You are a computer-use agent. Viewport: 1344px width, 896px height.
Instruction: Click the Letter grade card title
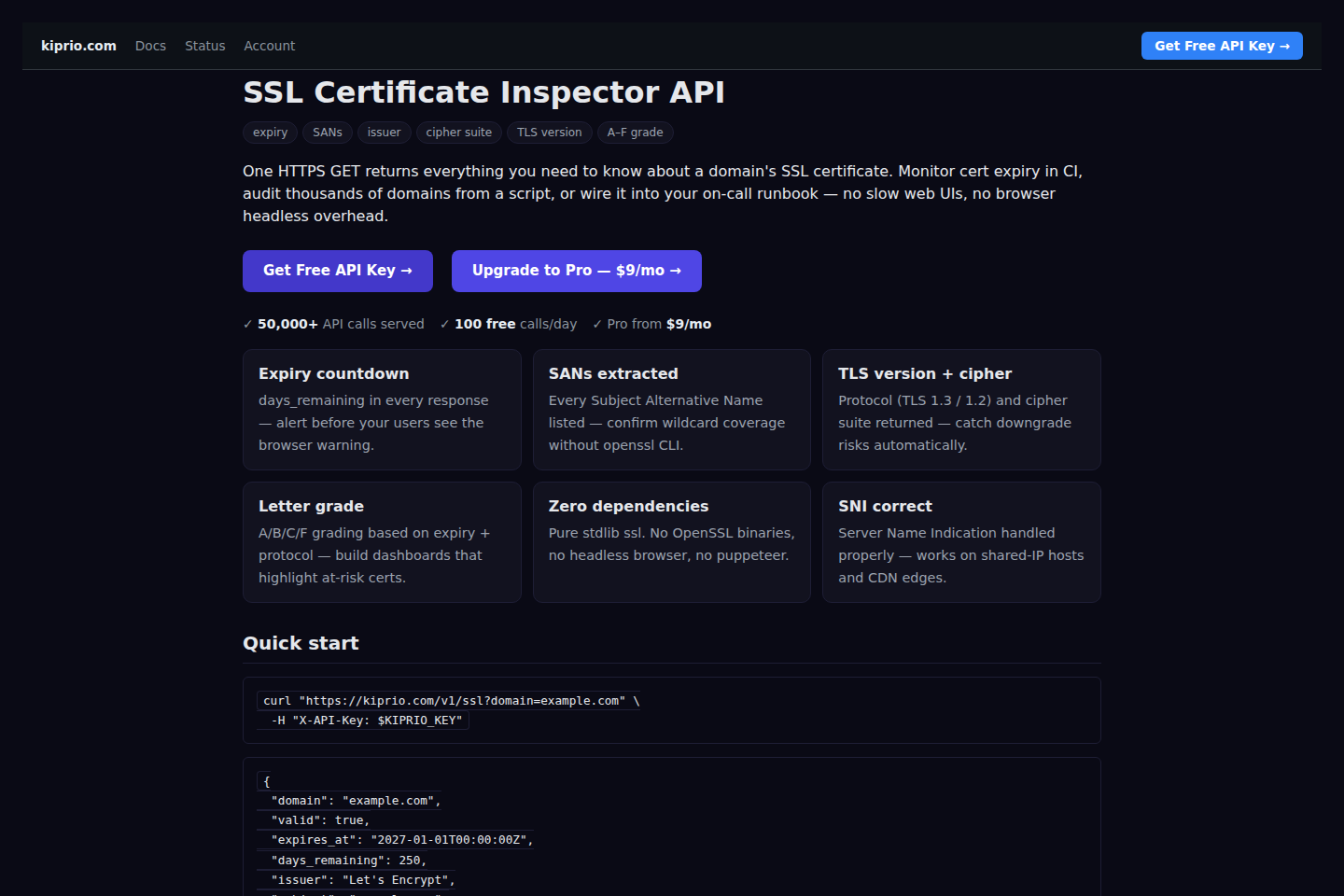click(x=311, y=506)
